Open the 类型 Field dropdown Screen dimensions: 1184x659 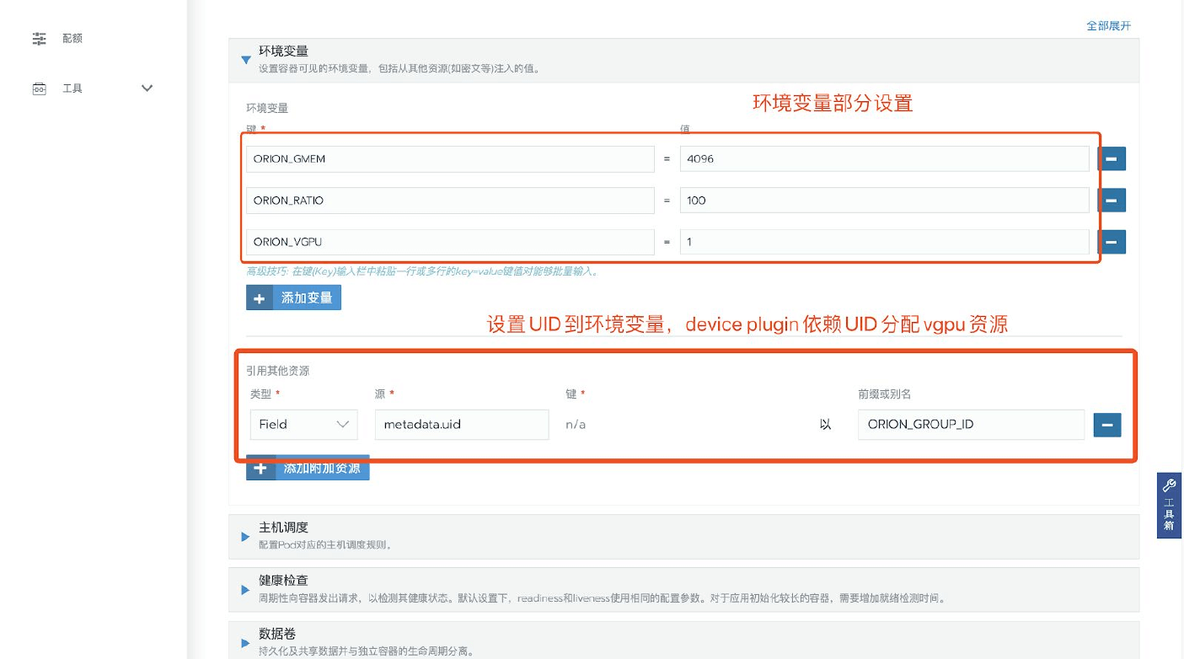point(303,425)
